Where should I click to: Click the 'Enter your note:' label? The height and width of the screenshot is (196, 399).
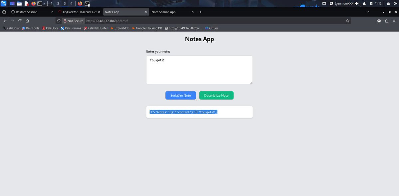click(x=158, y=51)
